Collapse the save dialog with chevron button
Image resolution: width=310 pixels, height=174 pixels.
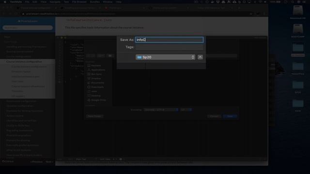(200, 57)
